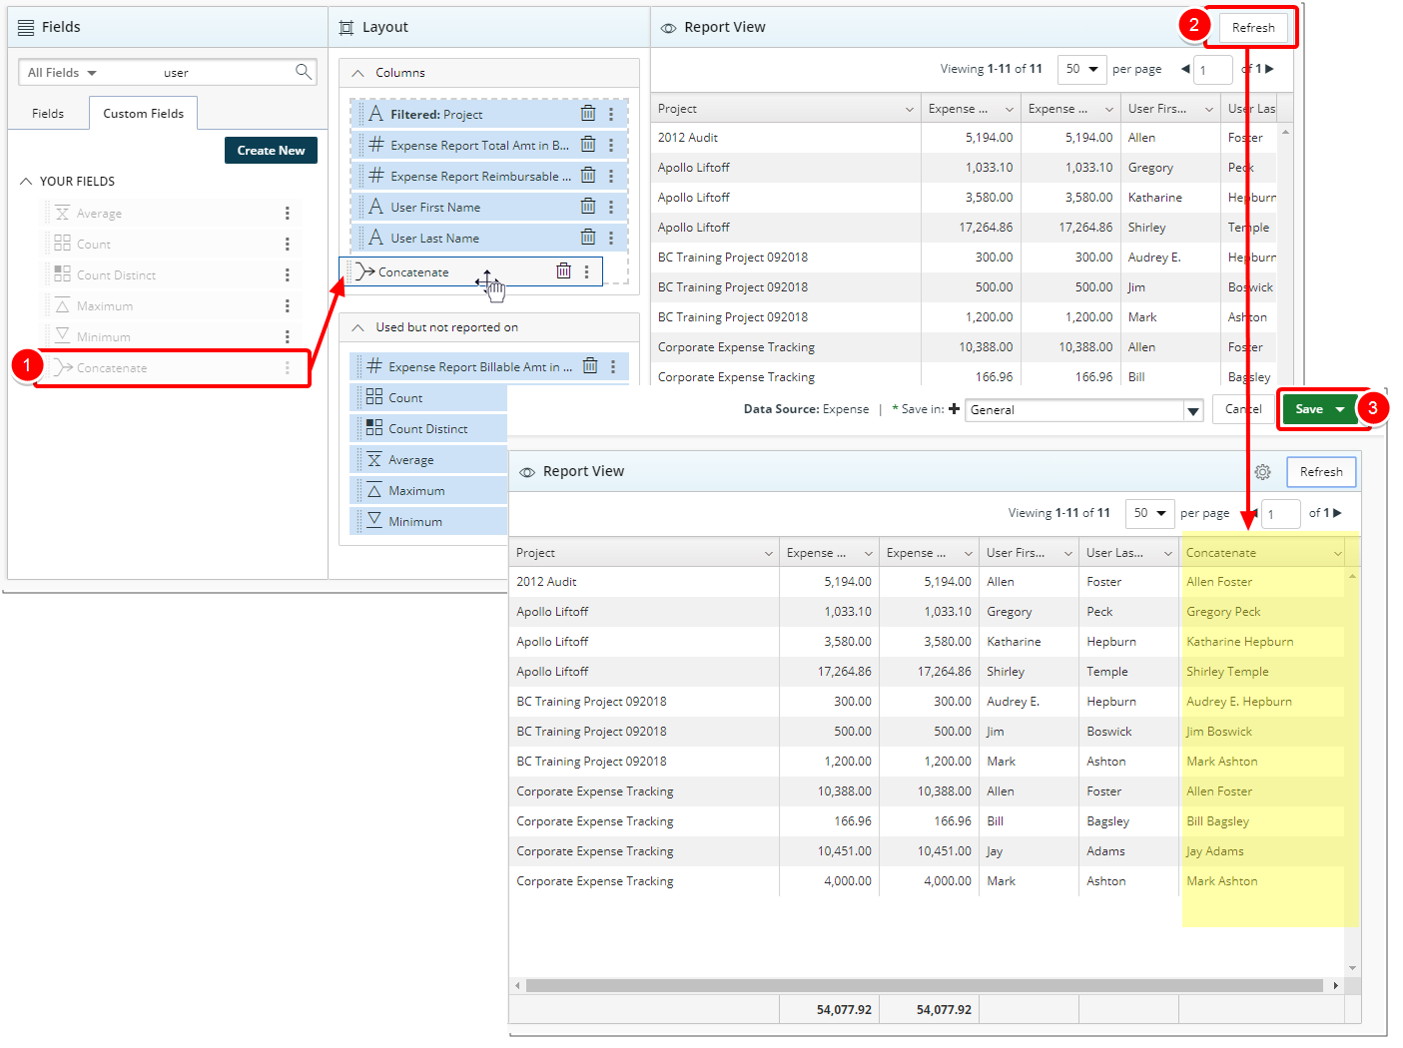Click the Cancel button

1243,409
